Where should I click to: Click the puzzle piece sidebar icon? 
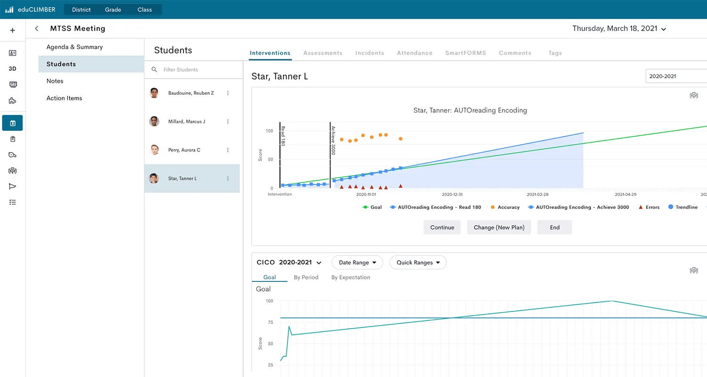pos(13,100)
